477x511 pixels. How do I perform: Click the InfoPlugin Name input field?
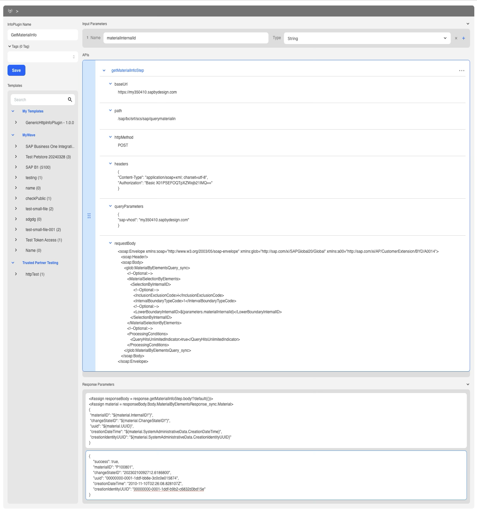tap(43, 35)
